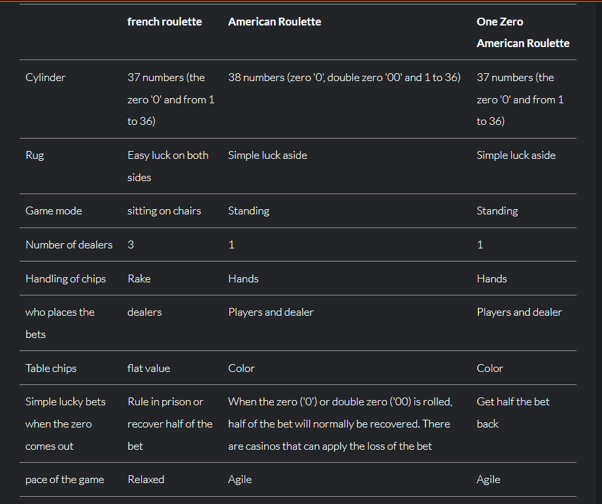The width and height of the screenshot is (602, 504).
Task: Select the 'American Roulette' column header
Action: click(275, 22)
